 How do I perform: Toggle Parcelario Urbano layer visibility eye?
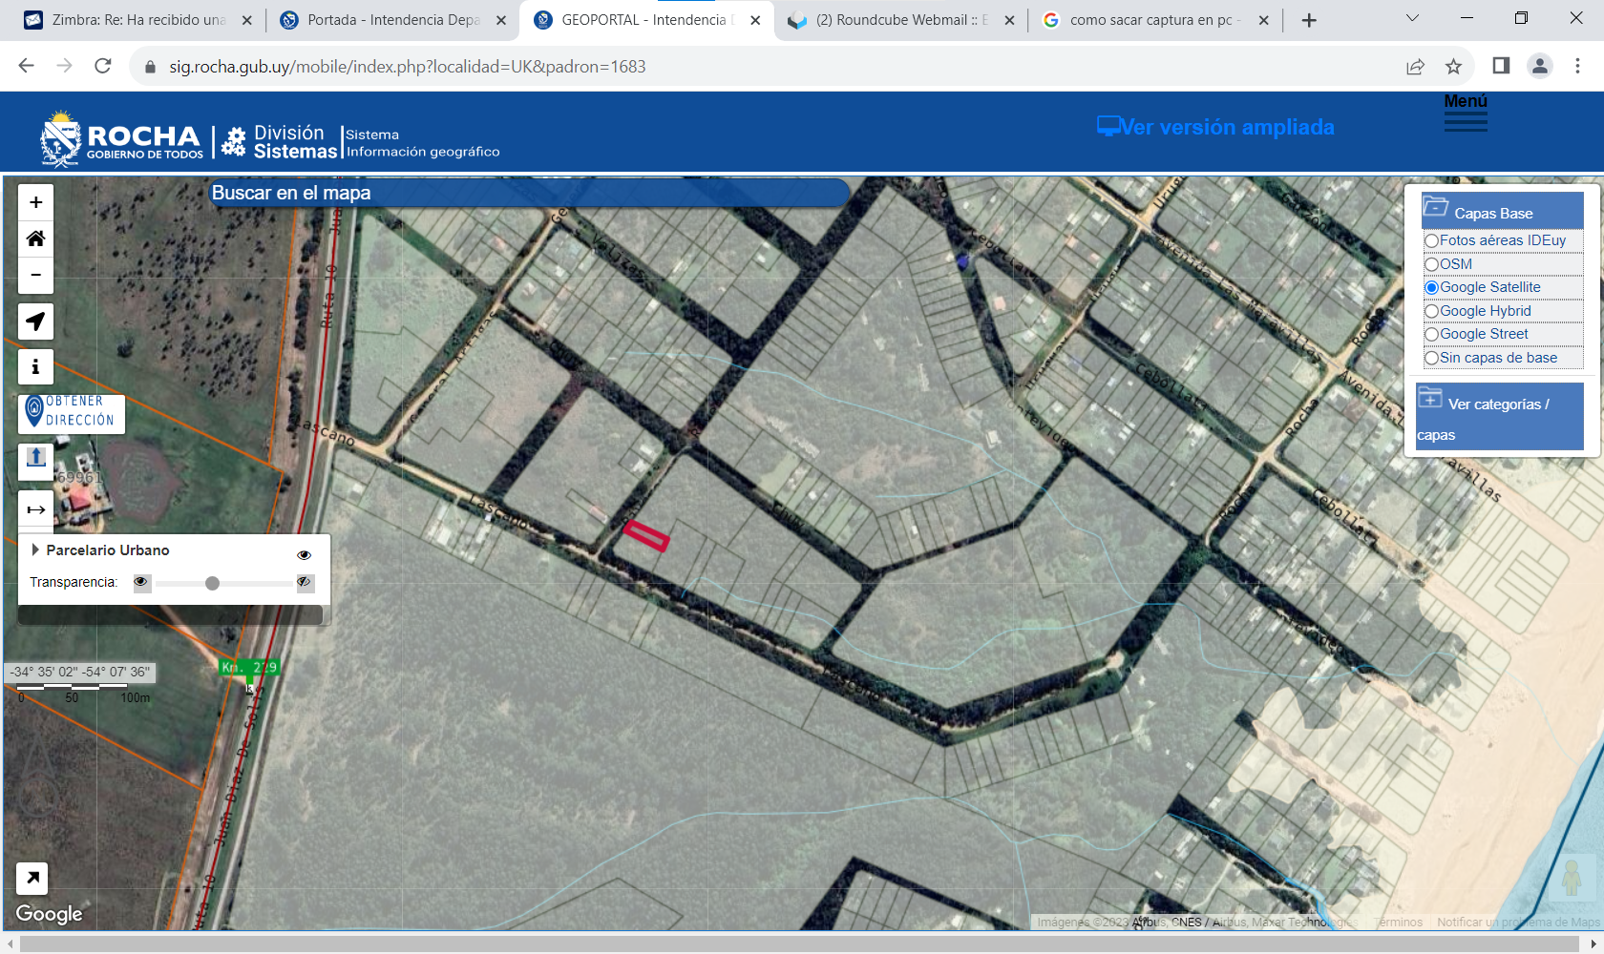tap(304, 554)
